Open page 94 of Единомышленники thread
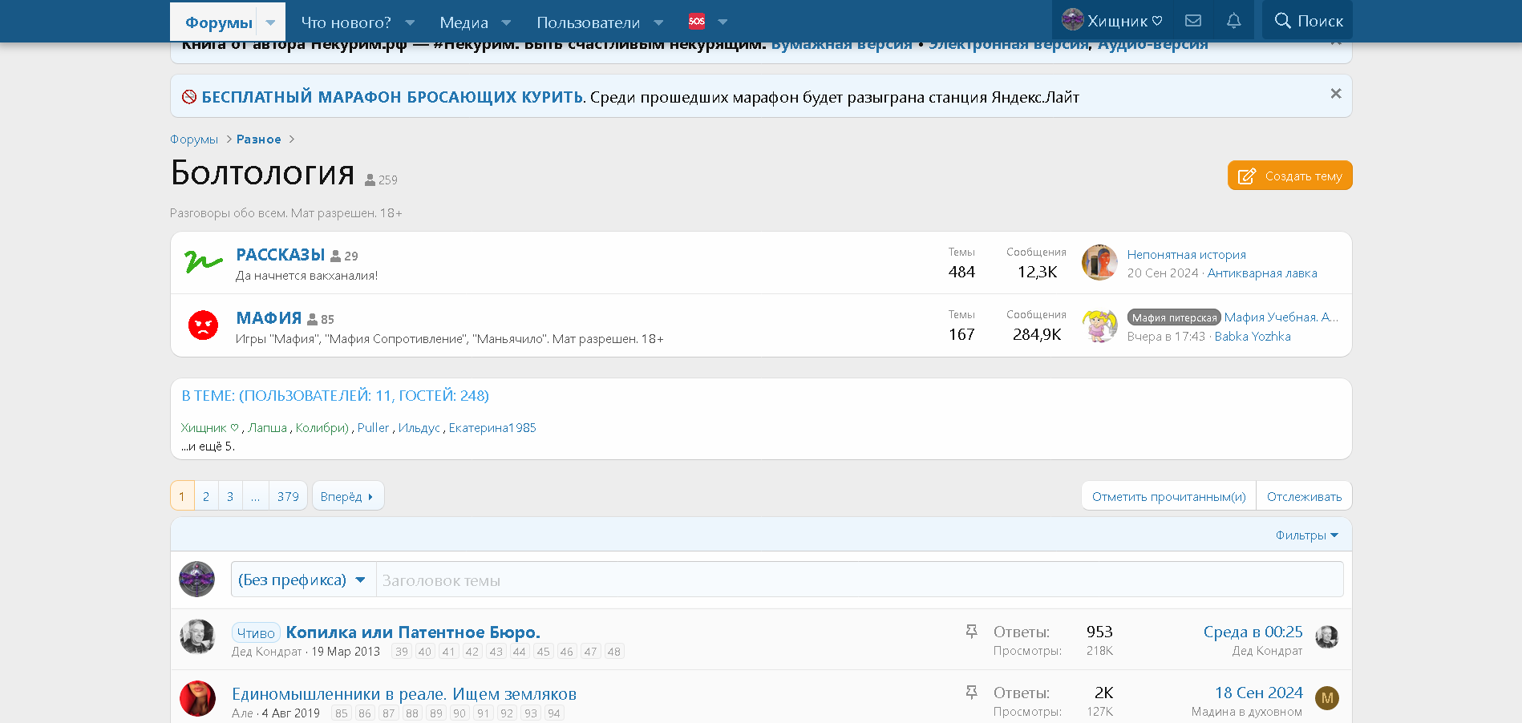This screenshot has width=1522, height=723. [x=554, y=713]
